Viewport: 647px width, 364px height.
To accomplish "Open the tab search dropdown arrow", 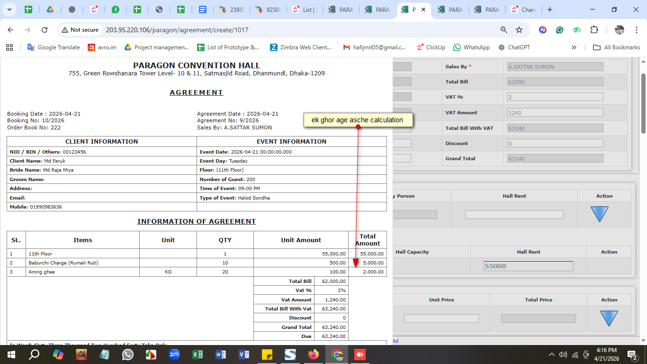I will click(x=10, y=9).
